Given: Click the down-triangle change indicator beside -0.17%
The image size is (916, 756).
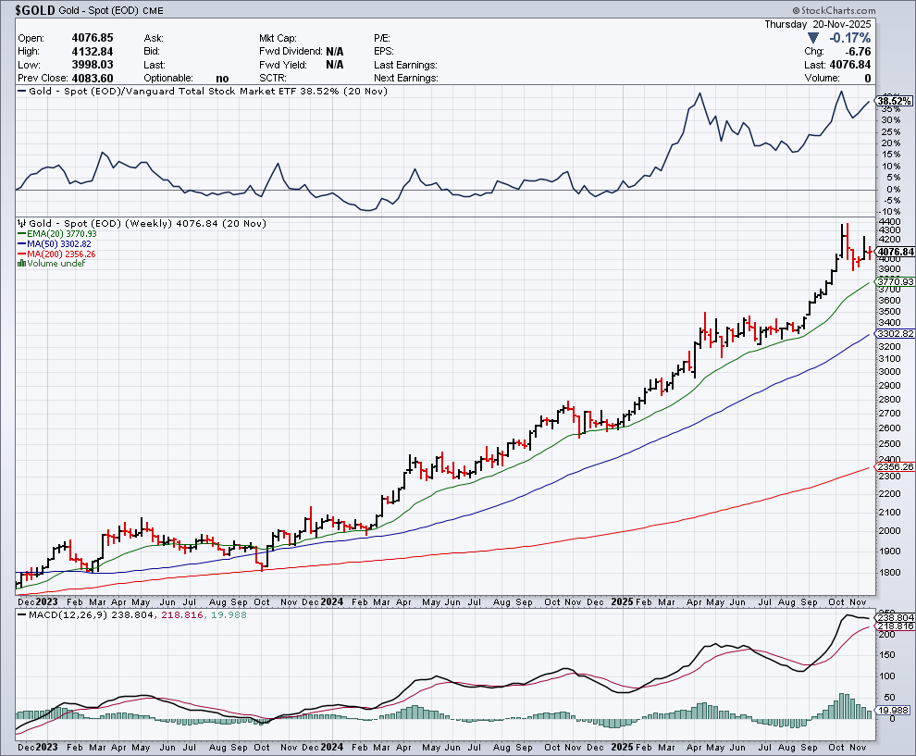Looking at the screenshot, I should [x=813, y=39].
